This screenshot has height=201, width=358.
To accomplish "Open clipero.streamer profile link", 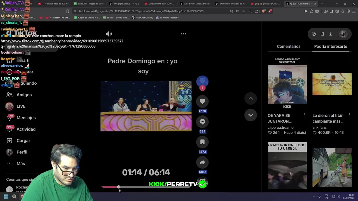I will pos(281,128).
